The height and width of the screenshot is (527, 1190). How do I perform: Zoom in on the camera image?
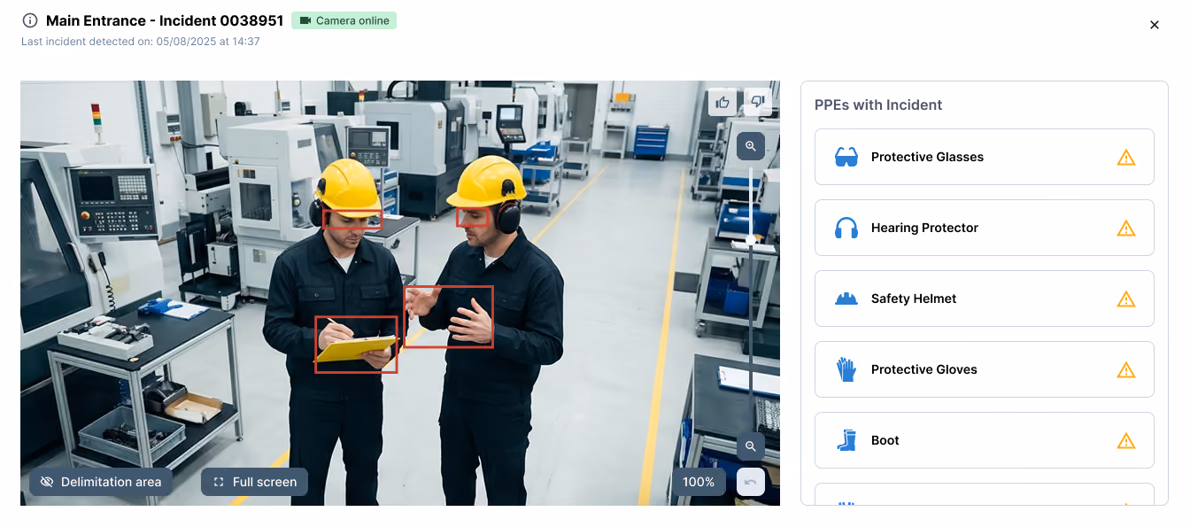(x=751, y=146)
